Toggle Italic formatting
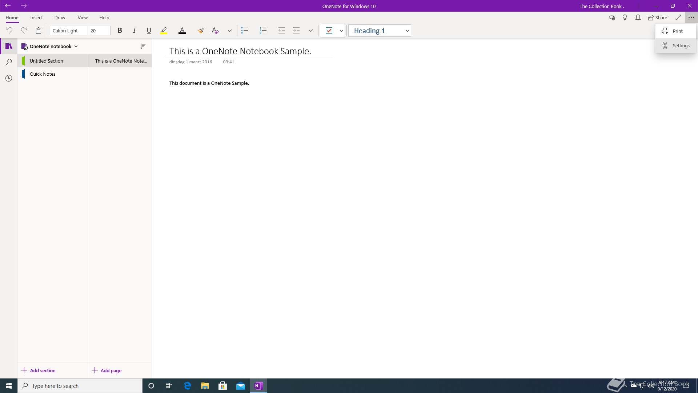The image size is (698, 393). pos(134,31)
